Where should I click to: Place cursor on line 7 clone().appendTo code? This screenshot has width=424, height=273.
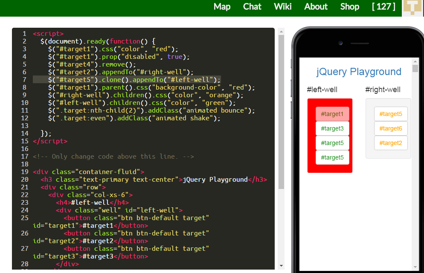[134, 80]
